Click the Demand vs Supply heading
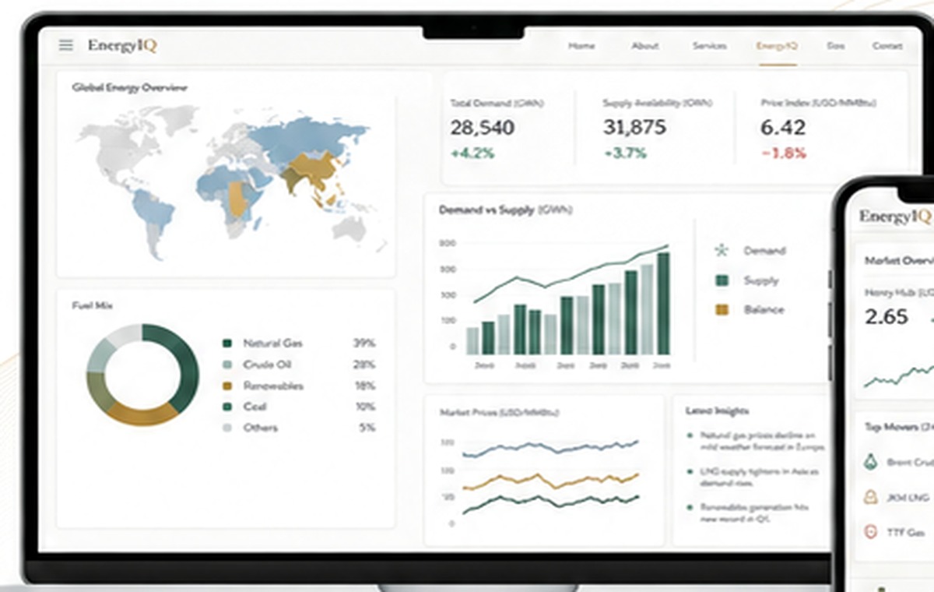 point(506,210)
